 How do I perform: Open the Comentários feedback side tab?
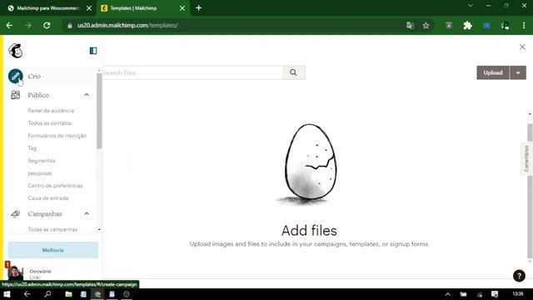[x=526, y=158]
